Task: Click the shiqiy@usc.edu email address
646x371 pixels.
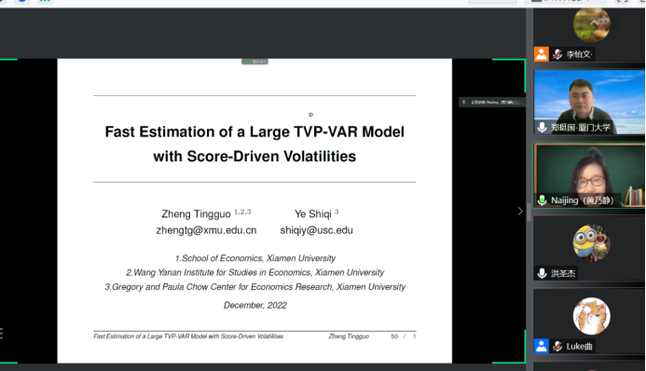Action: tap(316, 230)
